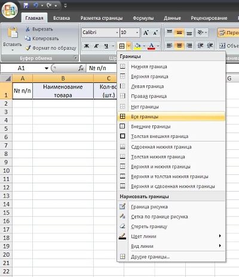Toggle italic К formatting

[96, 46]
